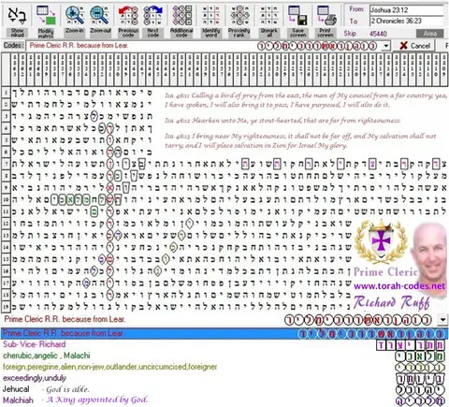Click the Zoom-in magnifier icon
The height and width of the screenshot is (407, 449).
(75, 16)
